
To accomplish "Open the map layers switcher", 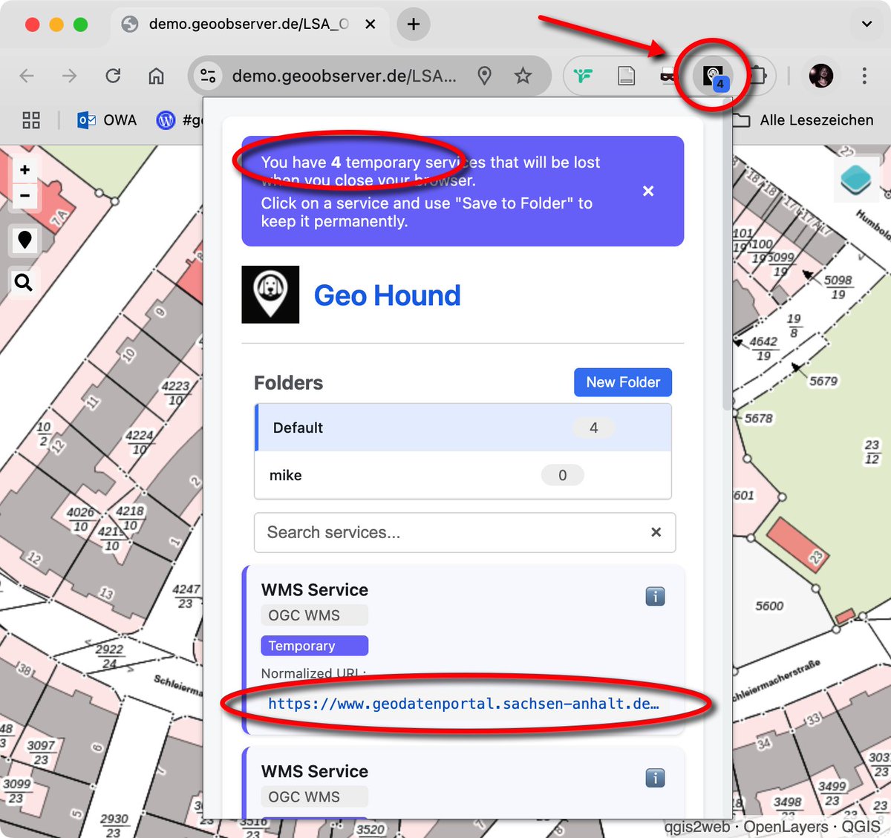I will pos(856,180).
